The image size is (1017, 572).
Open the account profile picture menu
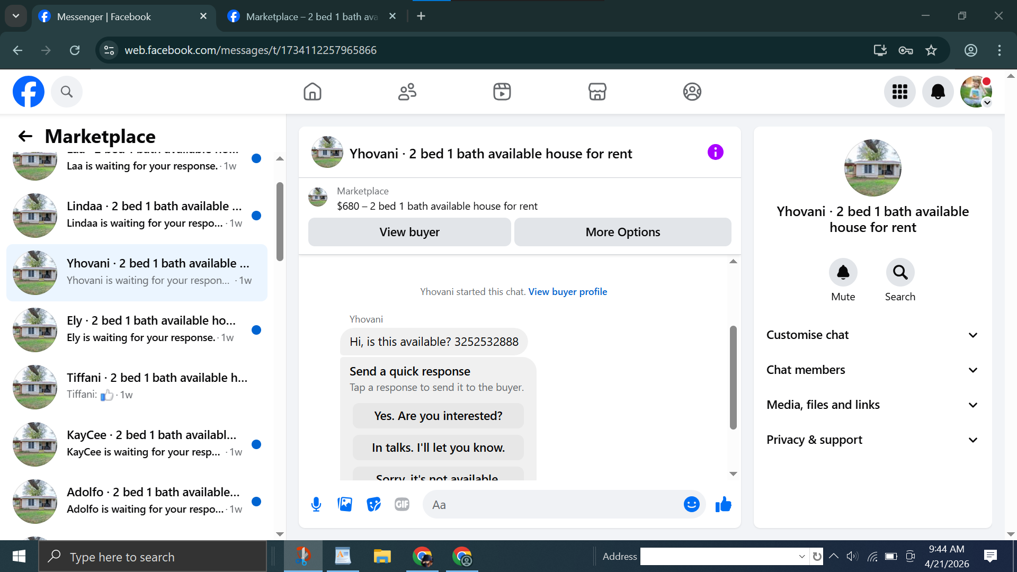976,92
